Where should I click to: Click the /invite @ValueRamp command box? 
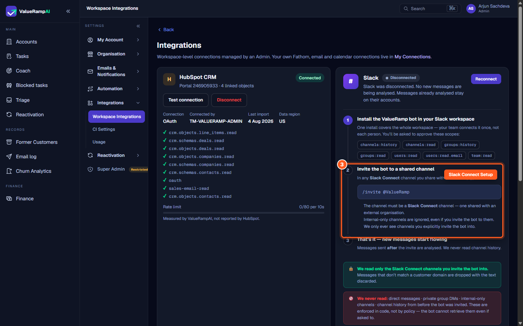click(429, 192)
